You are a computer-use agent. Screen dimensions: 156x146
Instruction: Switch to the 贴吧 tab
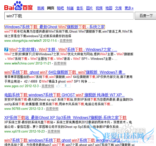point(60,8)
